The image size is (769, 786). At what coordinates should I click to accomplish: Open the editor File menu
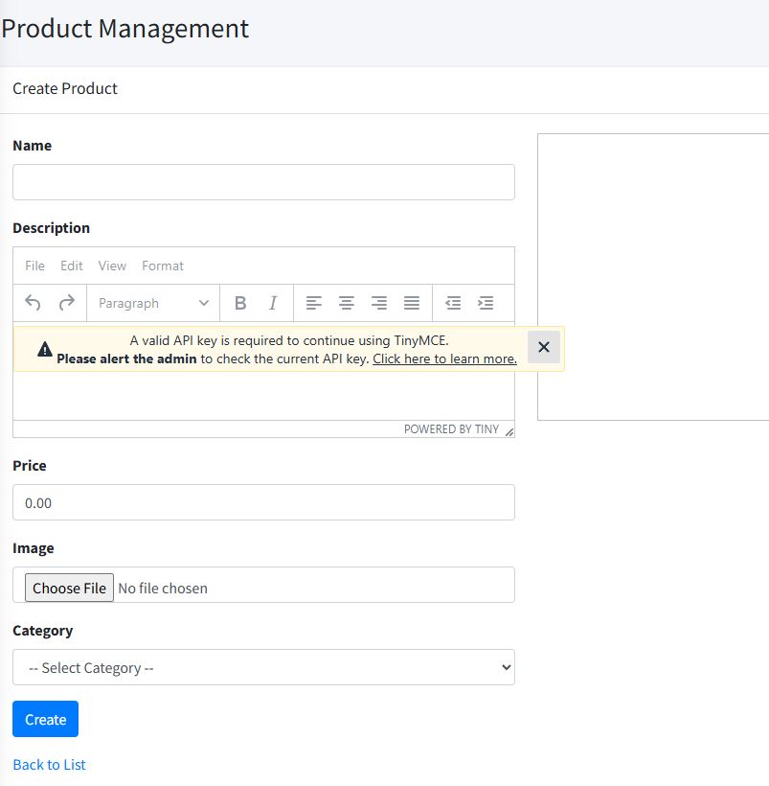34,266
